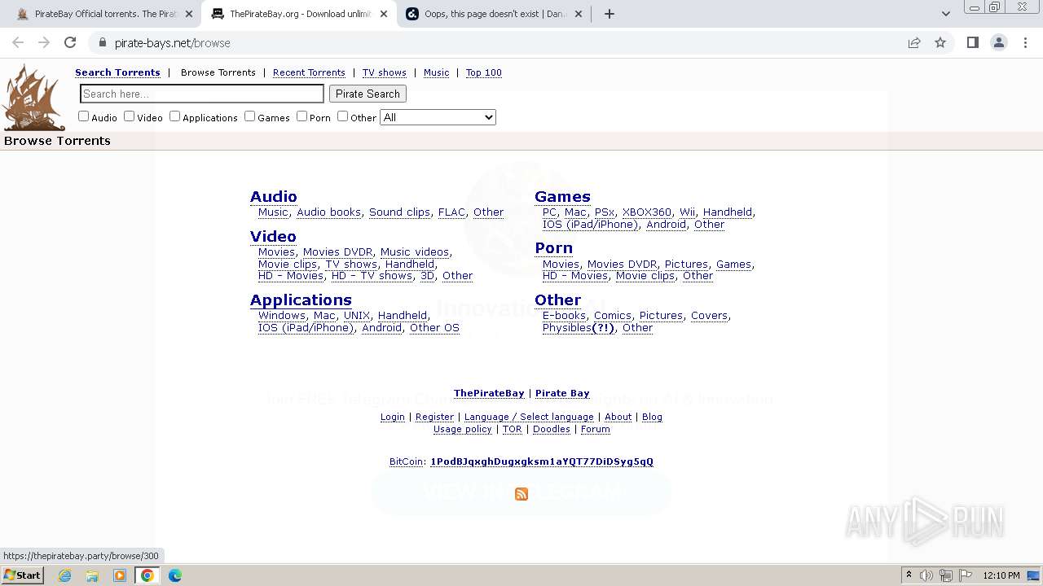
Task: Click the orange RSS feed icon
Action: tap(521, 494)
